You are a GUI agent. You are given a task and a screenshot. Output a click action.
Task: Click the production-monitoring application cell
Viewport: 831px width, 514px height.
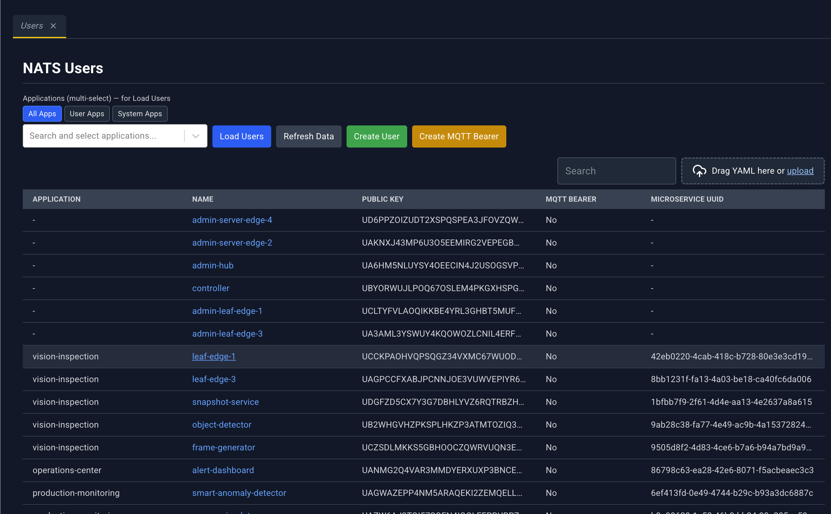coord(76,493)
